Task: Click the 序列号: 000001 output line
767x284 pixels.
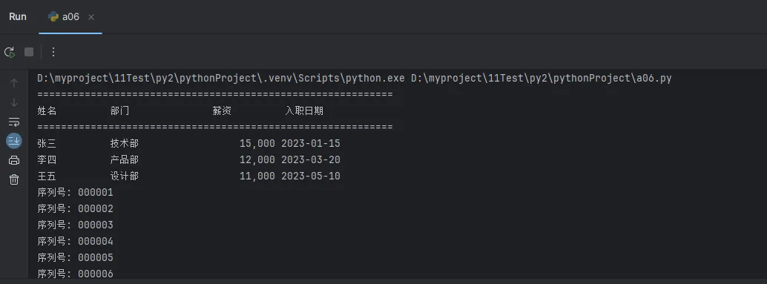Action: pos(76,192)
